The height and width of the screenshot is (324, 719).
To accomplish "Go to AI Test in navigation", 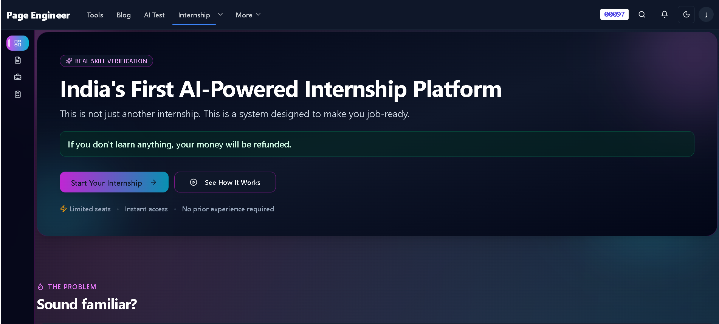I will [x=154, y=15].
